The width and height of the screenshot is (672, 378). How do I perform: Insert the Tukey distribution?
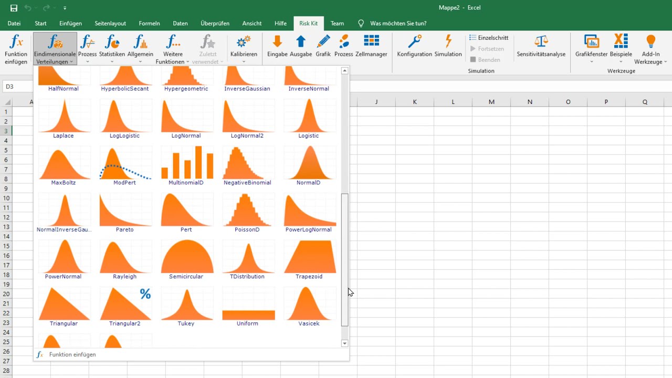(186, 307)
